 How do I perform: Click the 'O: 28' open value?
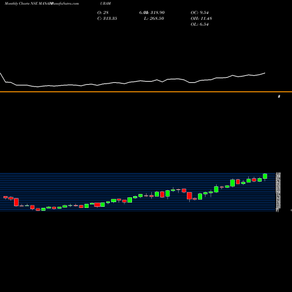click(x=103, y=13)
